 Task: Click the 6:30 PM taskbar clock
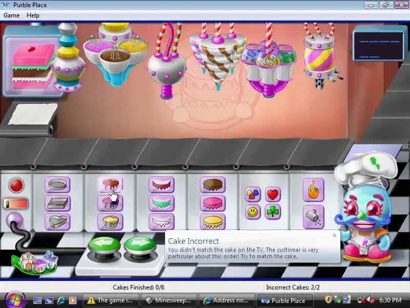(390, 300)
